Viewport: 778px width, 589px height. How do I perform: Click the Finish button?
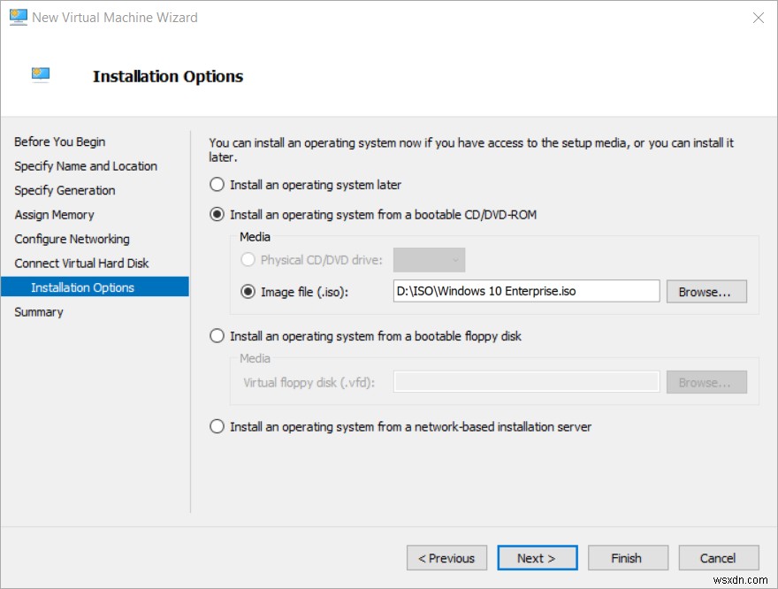tap(628, 558)
